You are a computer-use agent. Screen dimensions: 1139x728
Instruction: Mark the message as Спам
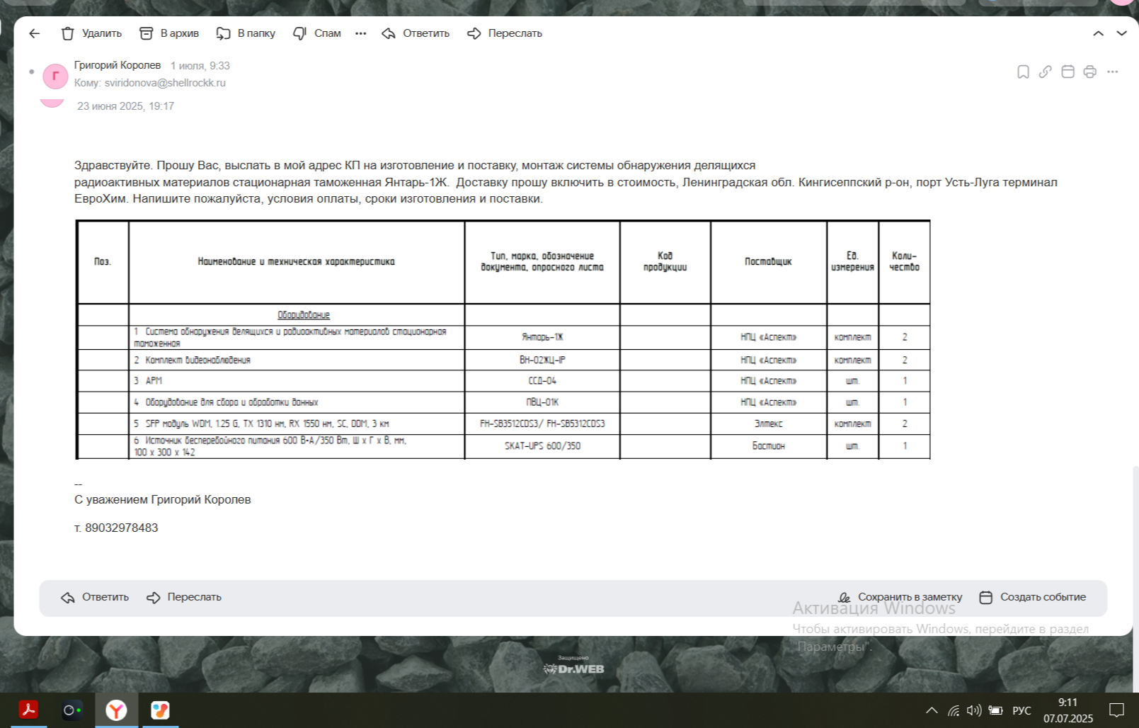point(317,33)
